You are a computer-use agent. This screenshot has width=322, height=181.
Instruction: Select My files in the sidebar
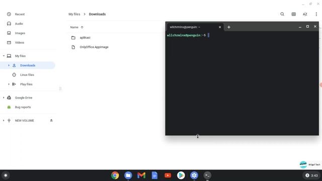tap(20, 56)
